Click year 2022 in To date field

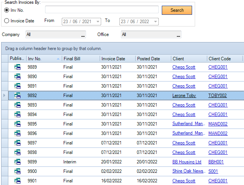pos(144,22)
